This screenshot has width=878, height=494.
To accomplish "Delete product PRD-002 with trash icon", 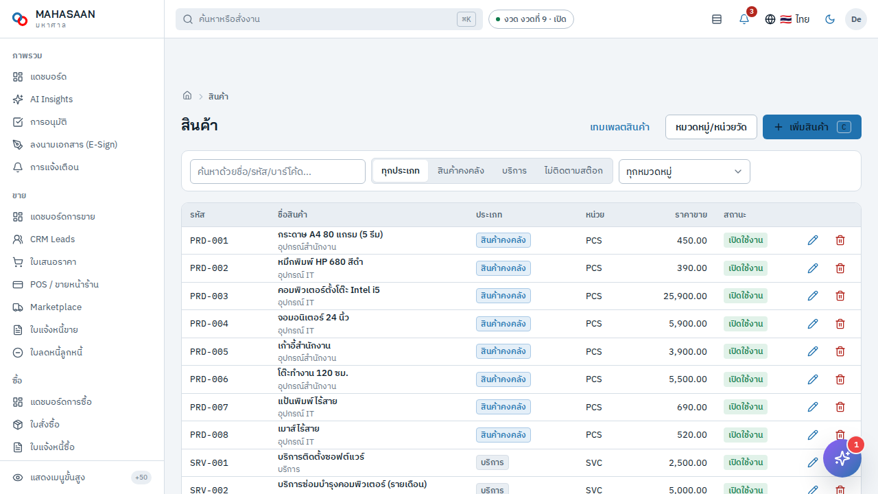I will point(840,268).
